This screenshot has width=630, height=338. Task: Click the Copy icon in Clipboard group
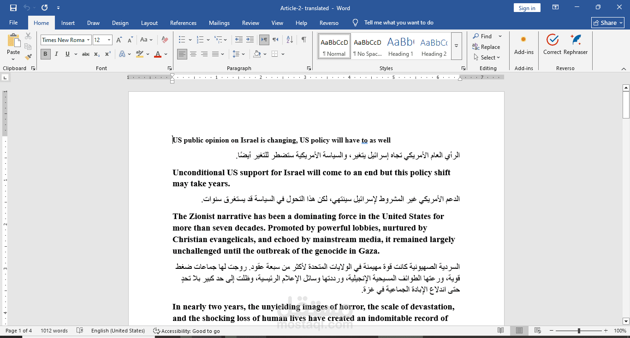(x=28, y=47)
